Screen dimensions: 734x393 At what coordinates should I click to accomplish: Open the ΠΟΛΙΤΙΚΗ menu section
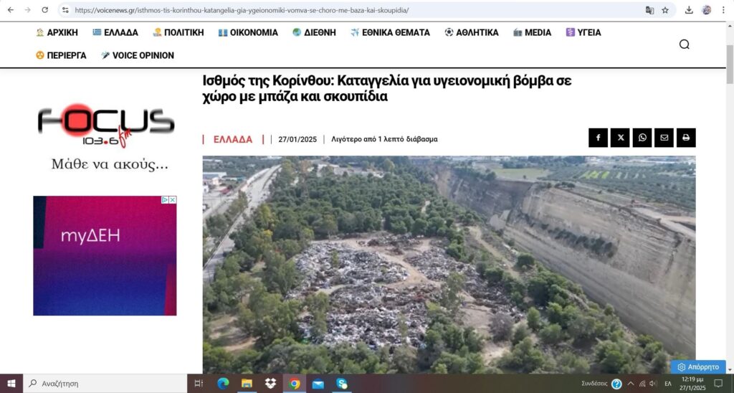pyautogui.click(x=178, y=32)
